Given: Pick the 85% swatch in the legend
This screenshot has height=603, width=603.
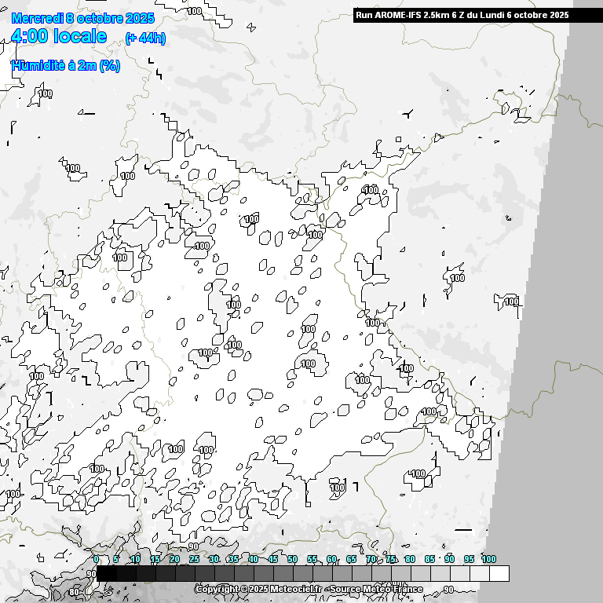Looking at the screenshot, I should point(440,574).
